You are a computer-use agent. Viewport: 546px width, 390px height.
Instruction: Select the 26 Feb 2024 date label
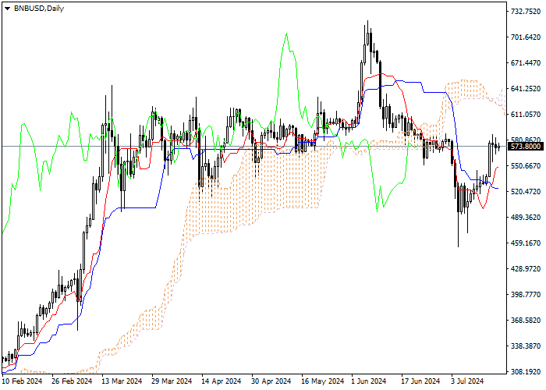coord(72,381)
